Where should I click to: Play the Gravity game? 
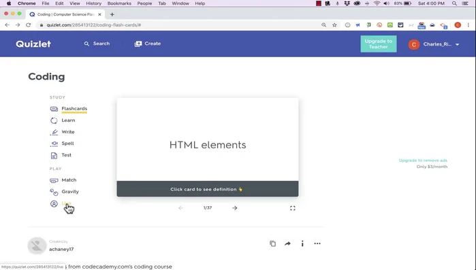pyautogui.click(x=70, y=192)
